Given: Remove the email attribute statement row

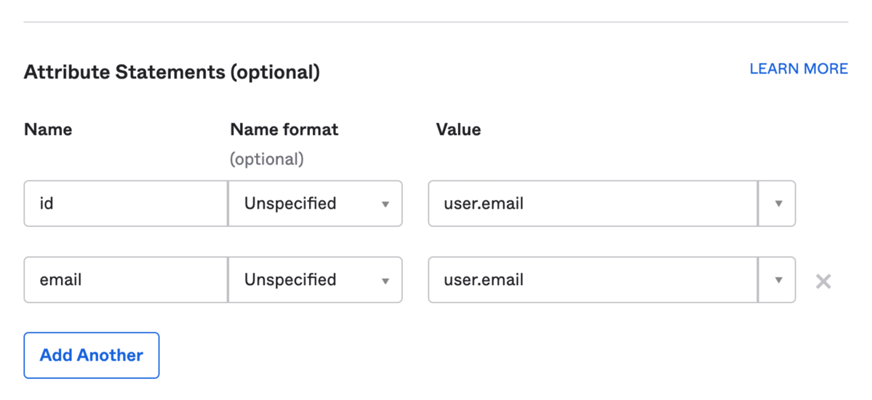Looking at the screenshot, I should click(x=823, y=281).
